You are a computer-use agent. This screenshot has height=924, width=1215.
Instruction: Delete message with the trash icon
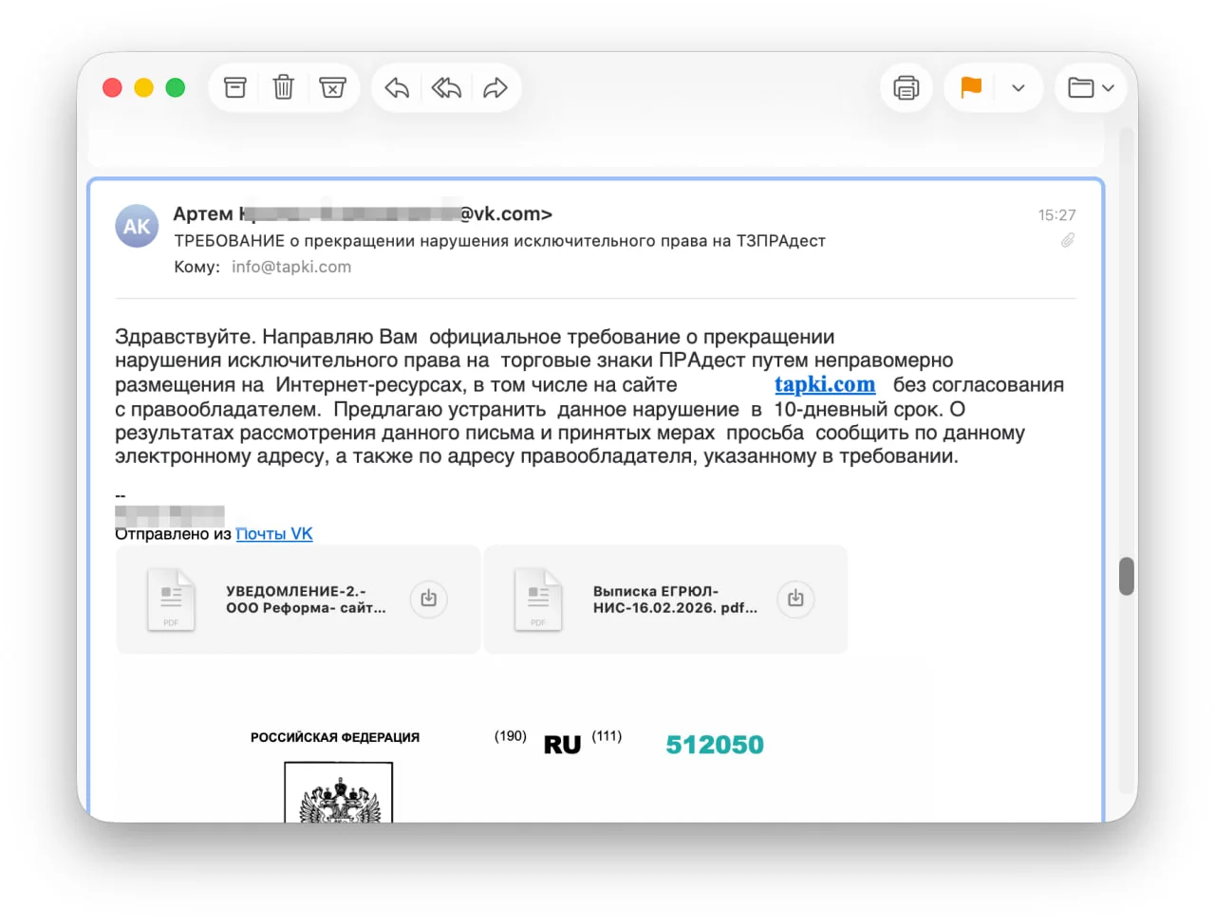pos(283,88)
